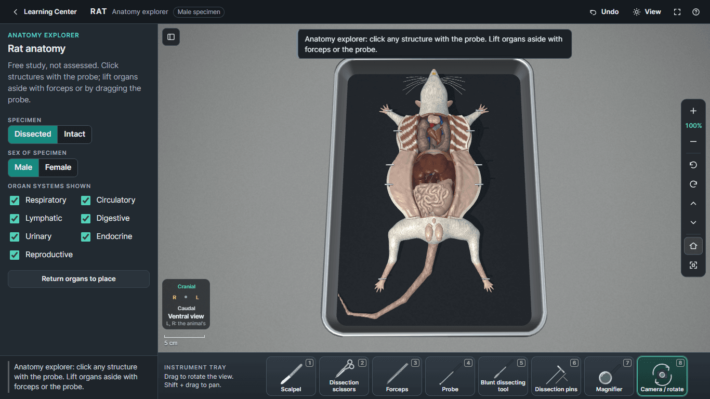
Task: Tilt the view up with chevron
Action: (x=693, y=204)
